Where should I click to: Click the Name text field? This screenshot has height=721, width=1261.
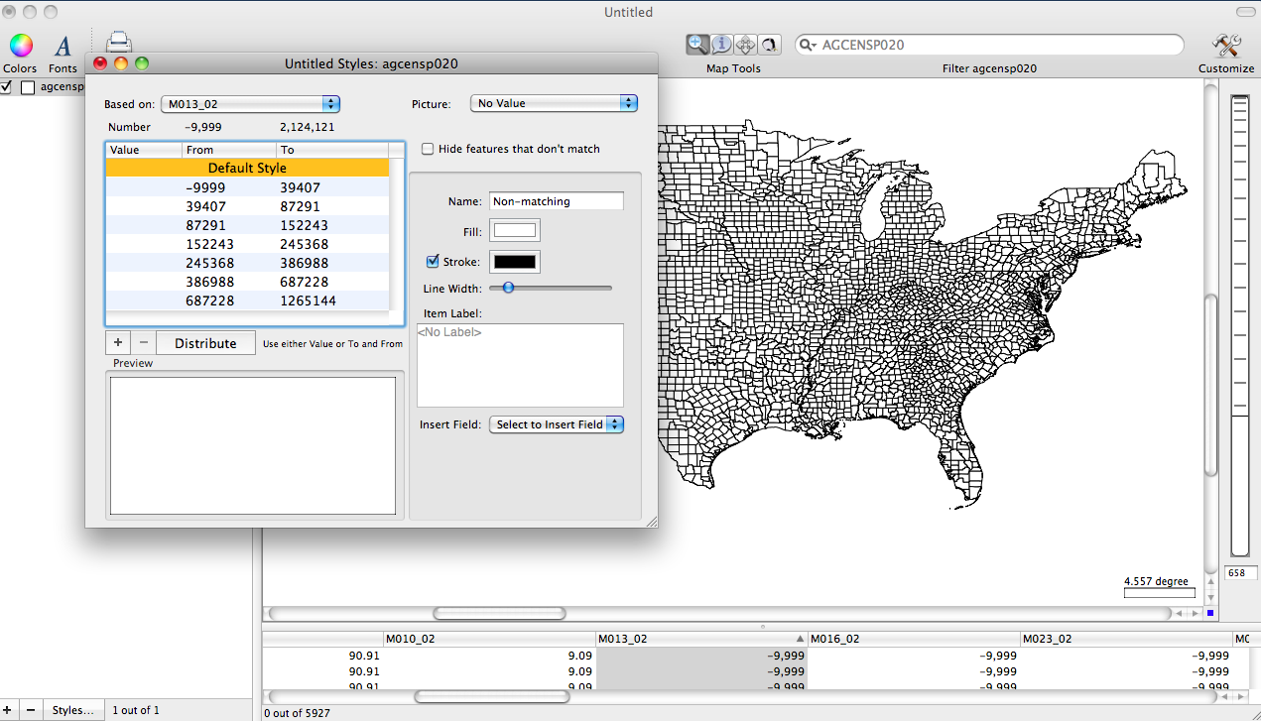[x=557, y=201]
